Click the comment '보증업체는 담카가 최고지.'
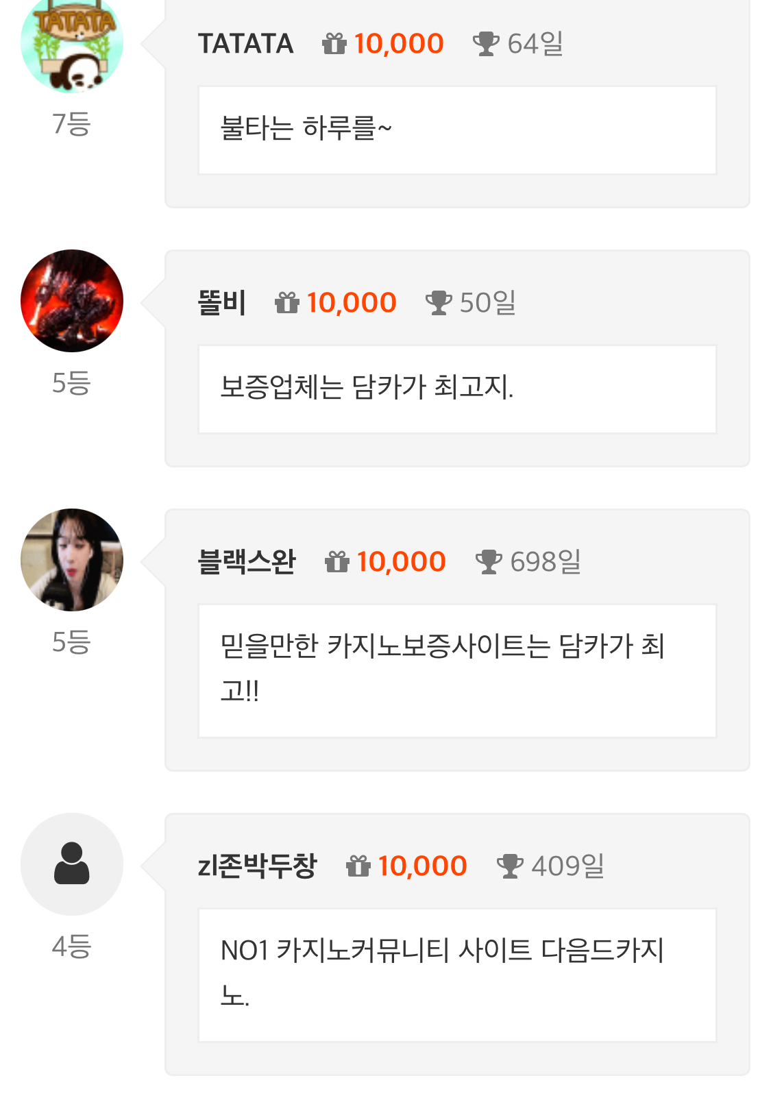Screen dimensions: 771x1100 (367, 388)
